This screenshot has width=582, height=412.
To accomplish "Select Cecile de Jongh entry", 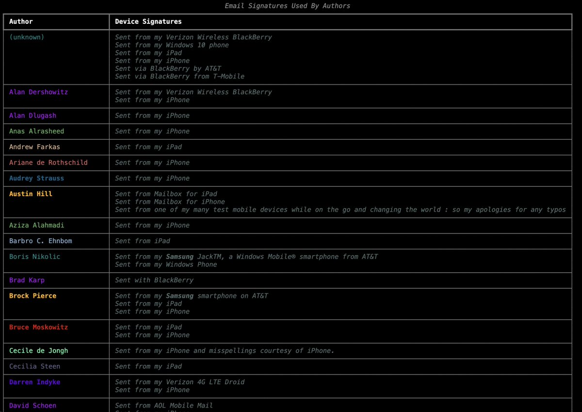I will [x=38, y=350].
